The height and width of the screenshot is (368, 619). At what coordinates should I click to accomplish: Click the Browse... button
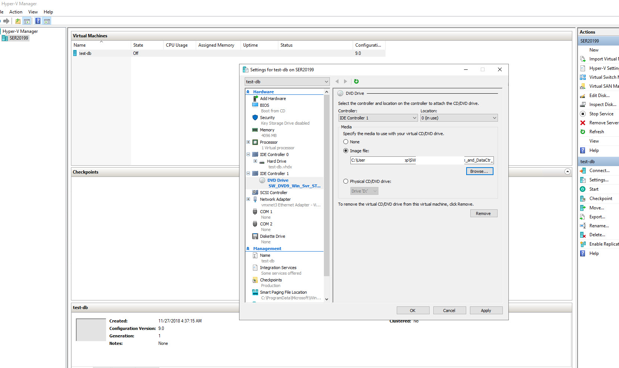coord(479,171)
